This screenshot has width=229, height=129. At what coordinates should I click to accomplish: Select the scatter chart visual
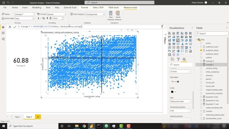[178, 40]
